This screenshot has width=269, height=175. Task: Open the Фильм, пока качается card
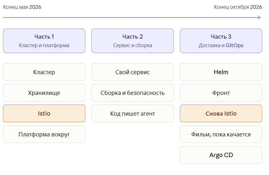coord(221,134)
